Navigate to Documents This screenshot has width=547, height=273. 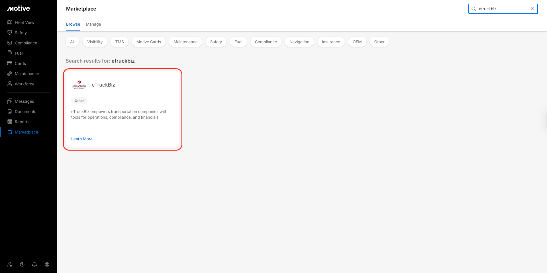coord(25,112)
